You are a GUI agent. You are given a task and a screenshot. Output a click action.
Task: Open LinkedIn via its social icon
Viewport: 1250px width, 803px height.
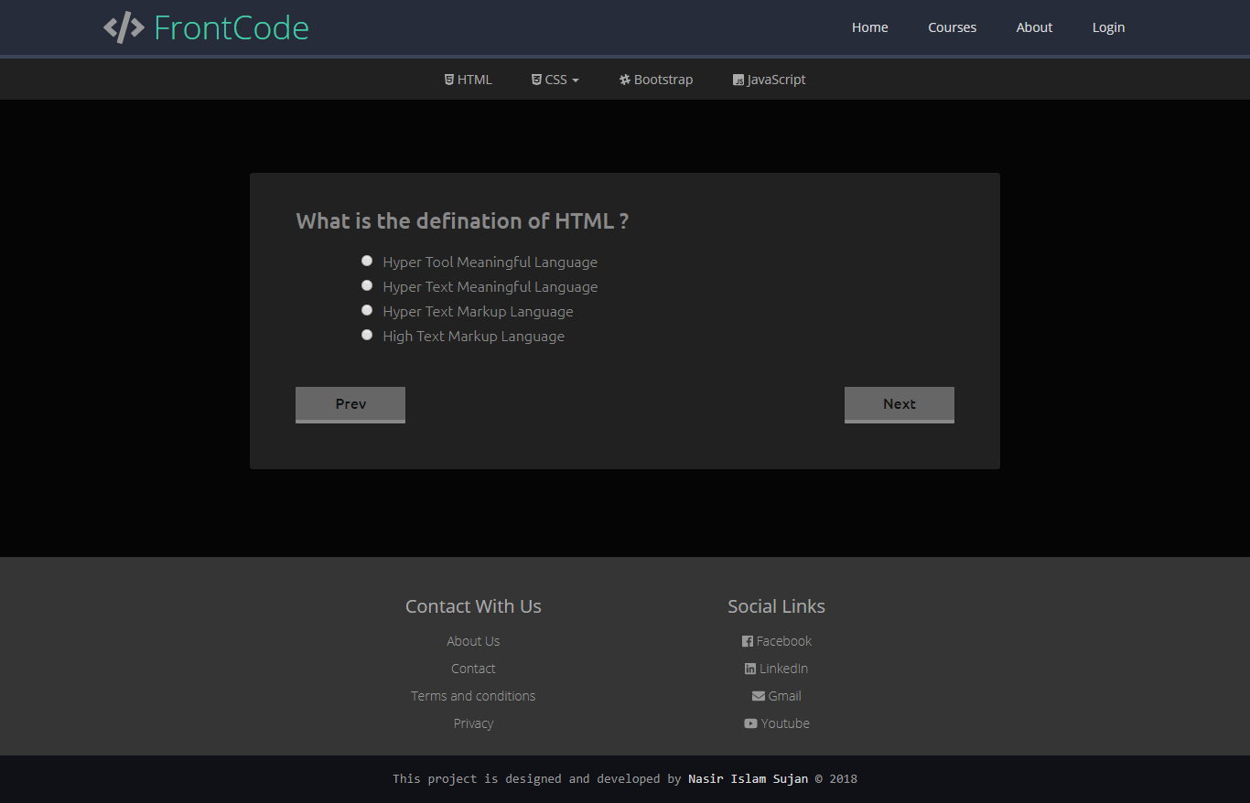749,668
